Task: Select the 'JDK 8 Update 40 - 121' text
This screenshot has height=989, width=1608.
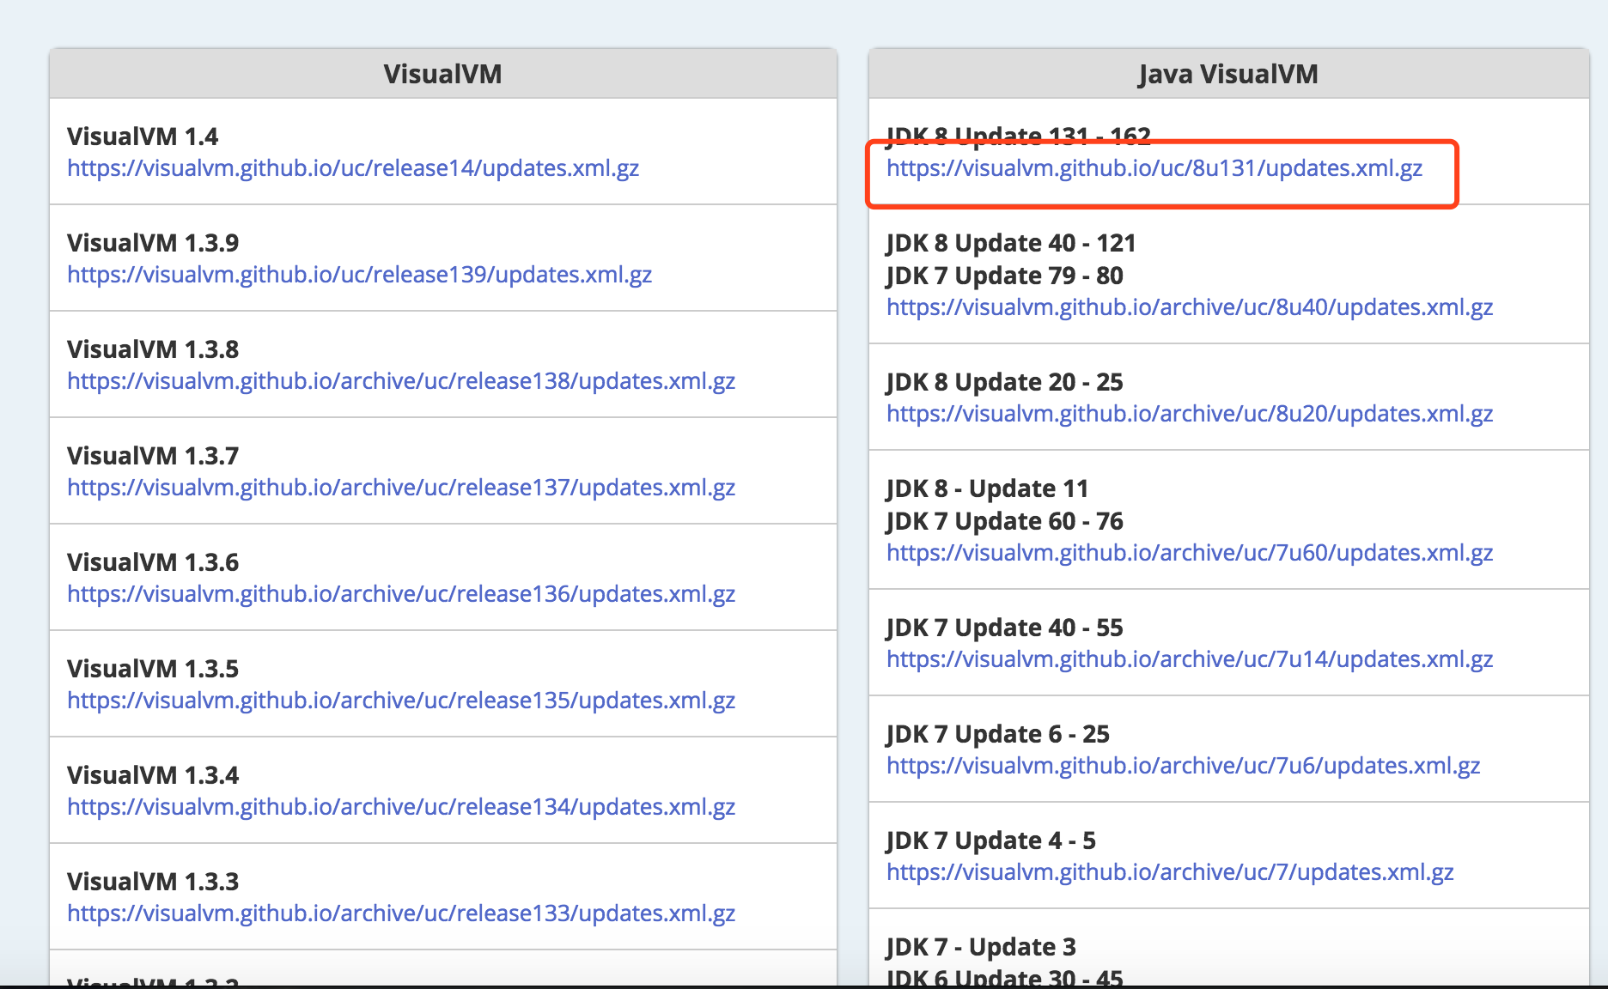Action: pos(1011,243)
